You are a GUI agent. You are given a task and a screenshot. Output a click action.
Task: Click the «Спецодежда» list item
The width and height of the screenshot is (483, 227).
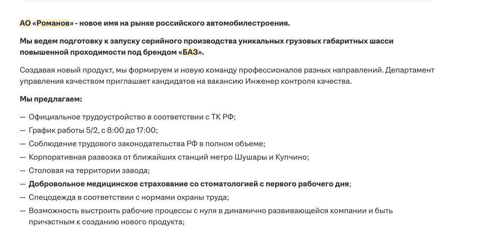point(129,198)
